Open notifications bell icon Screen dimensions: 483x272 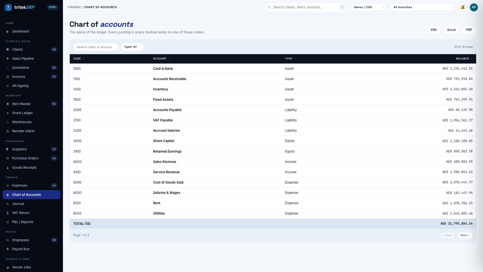click(462, 7)
